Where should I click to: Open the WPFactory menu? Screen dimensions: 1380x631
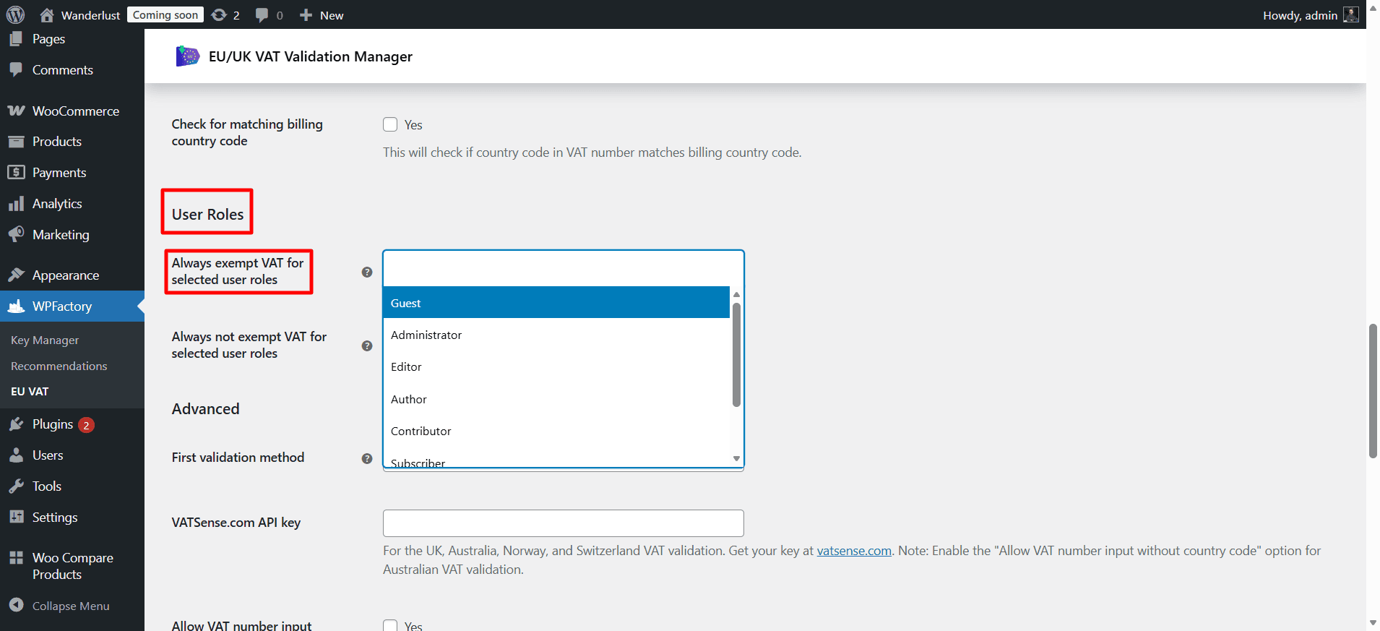72,306
